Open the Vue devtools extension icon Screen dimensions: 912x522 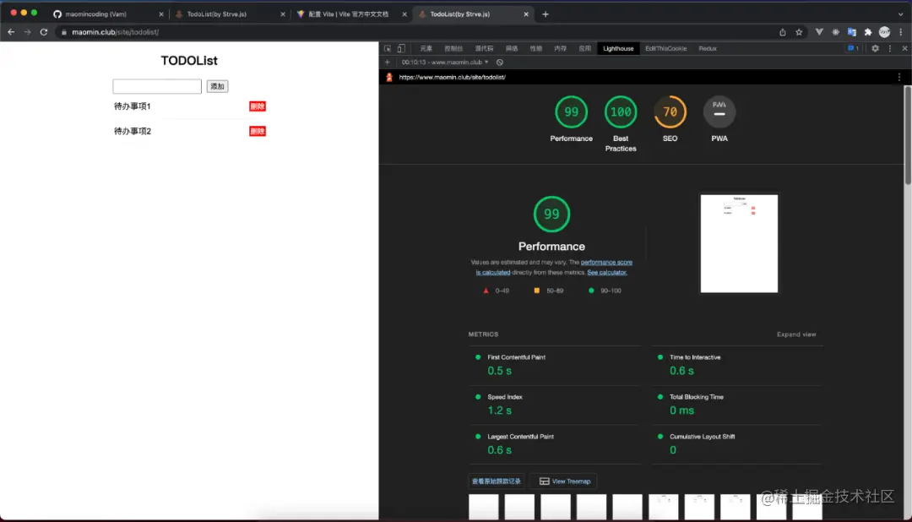pos(819,32)
